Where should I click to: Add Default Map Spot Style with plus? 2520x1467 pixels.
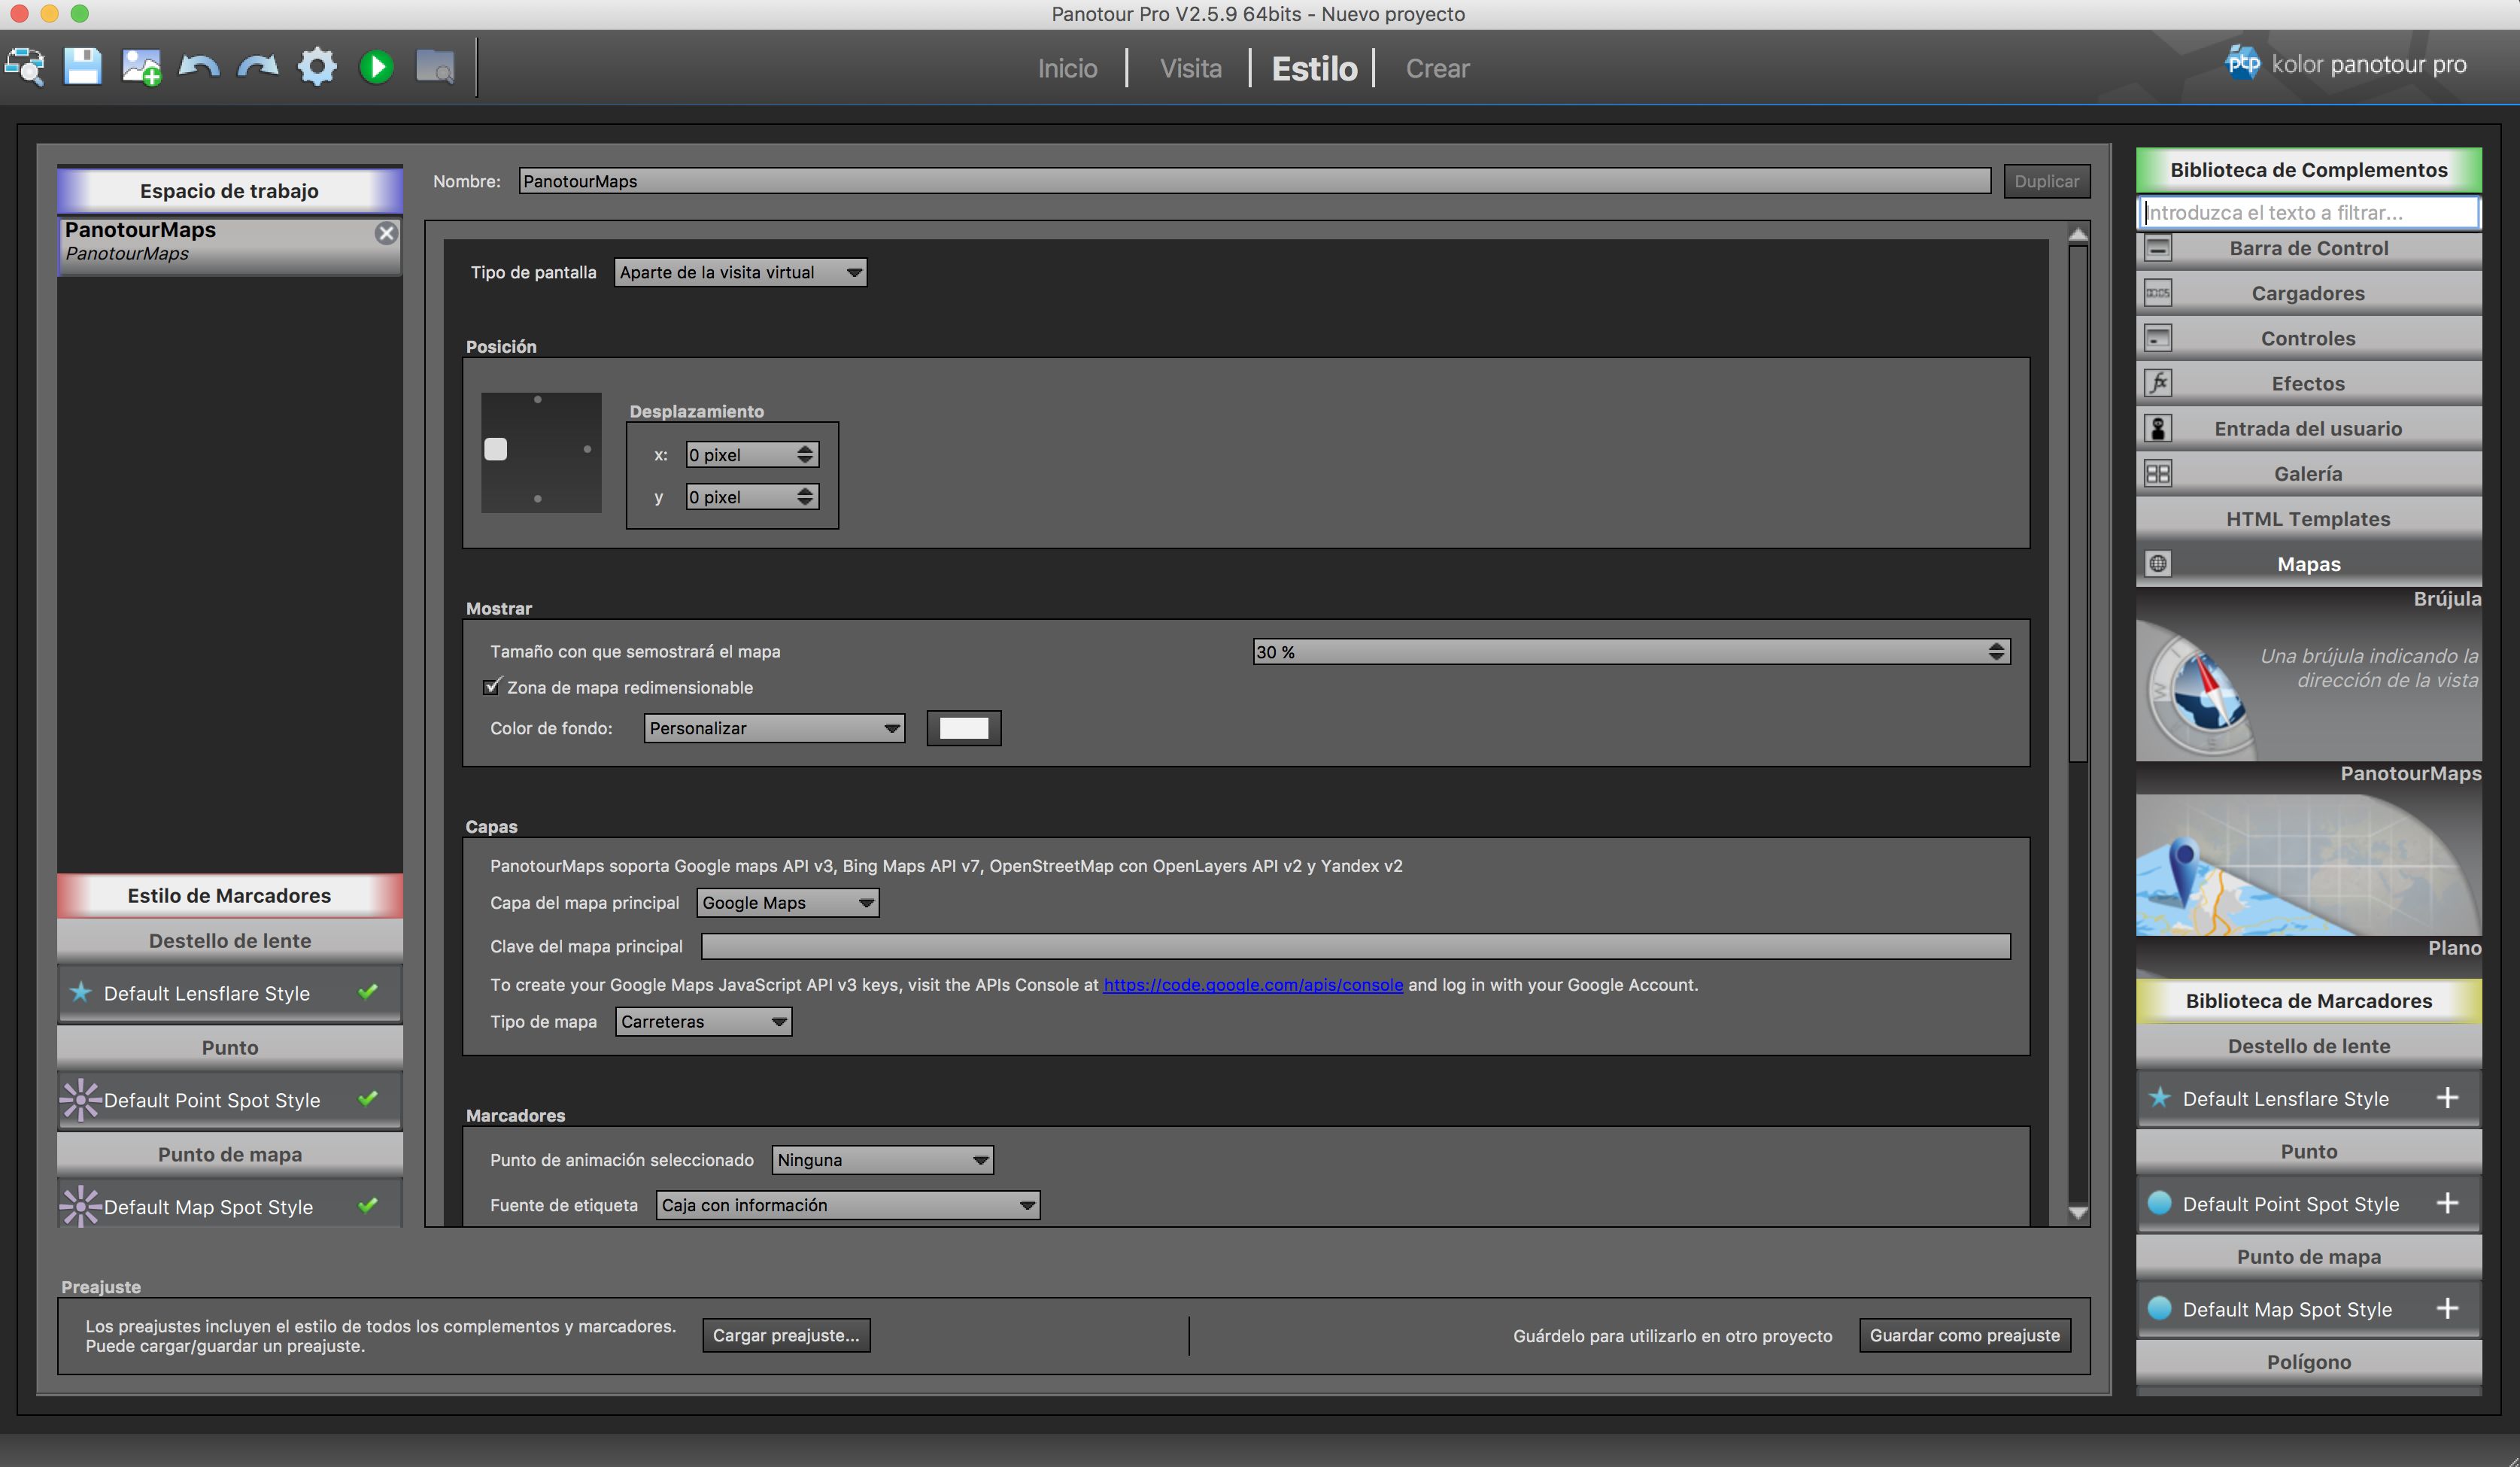pos(2447,1308)
